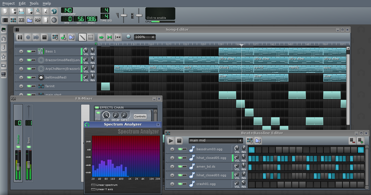Open the Project menu
The height and width of the screenshot is (195, 371).
tap(8, 3)
